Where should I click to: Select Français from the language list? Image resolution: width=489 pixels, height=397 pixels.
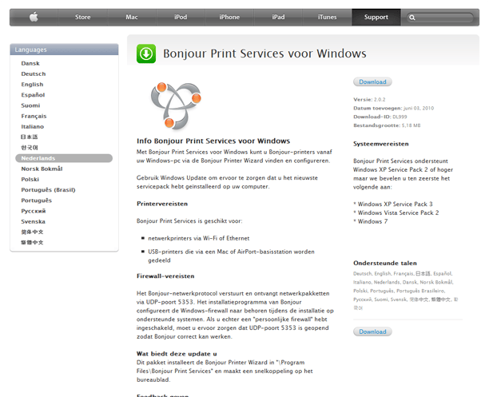34,116
